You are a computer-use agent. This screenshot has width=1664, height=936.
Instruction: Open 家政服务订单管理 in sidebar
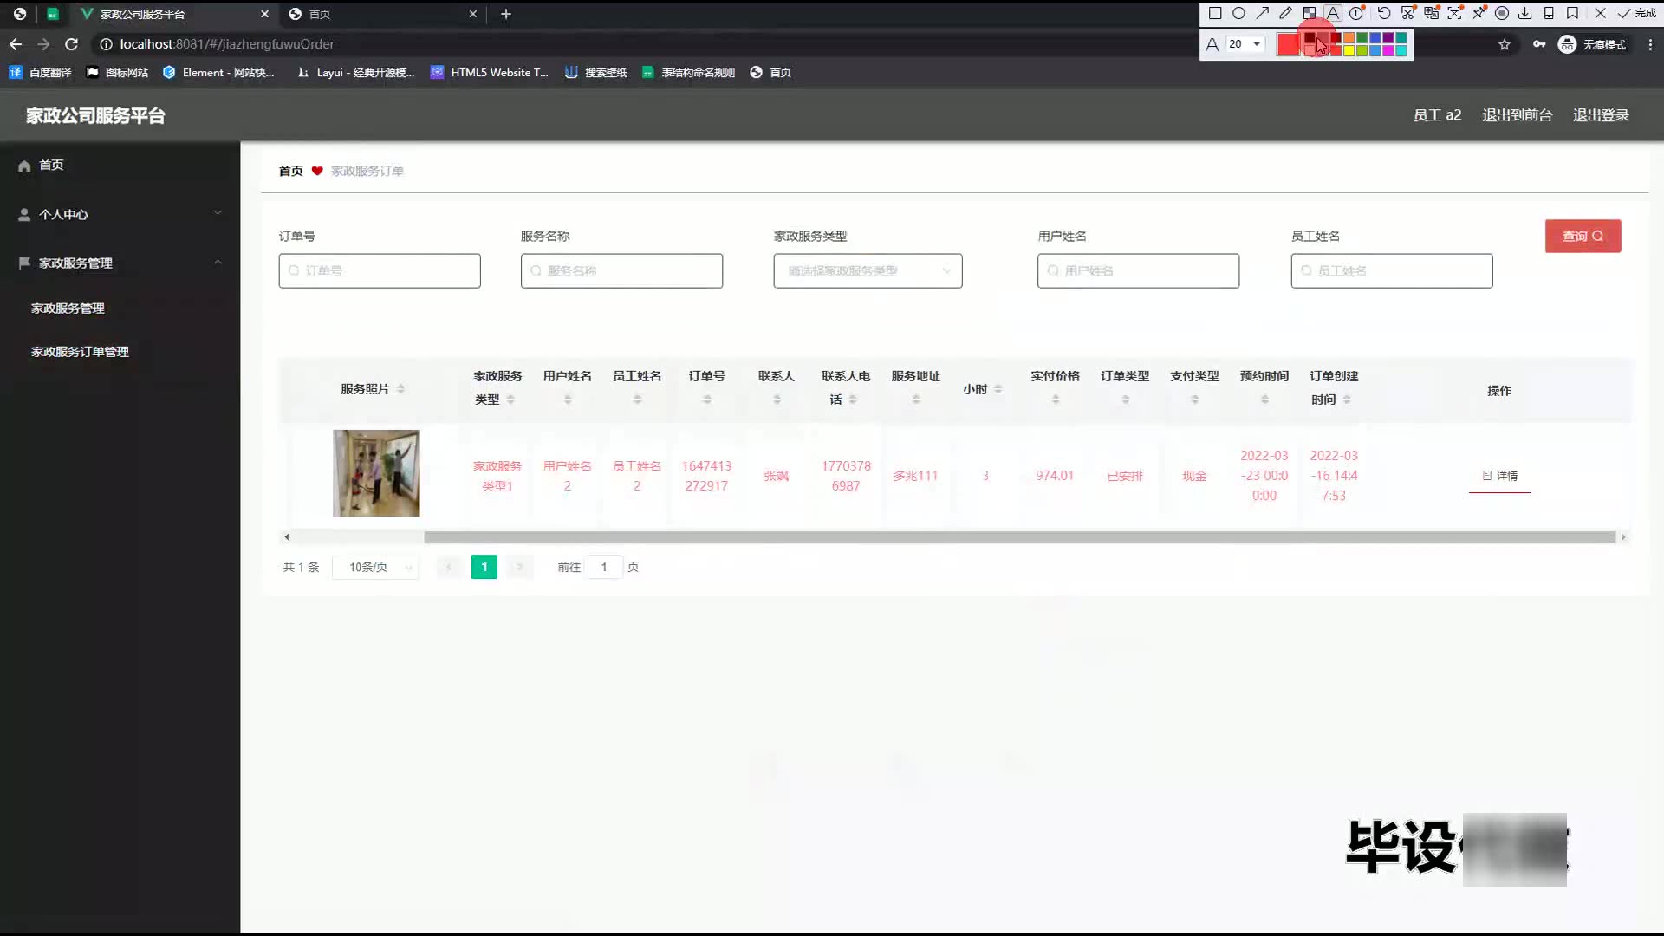tap(80, 352)
